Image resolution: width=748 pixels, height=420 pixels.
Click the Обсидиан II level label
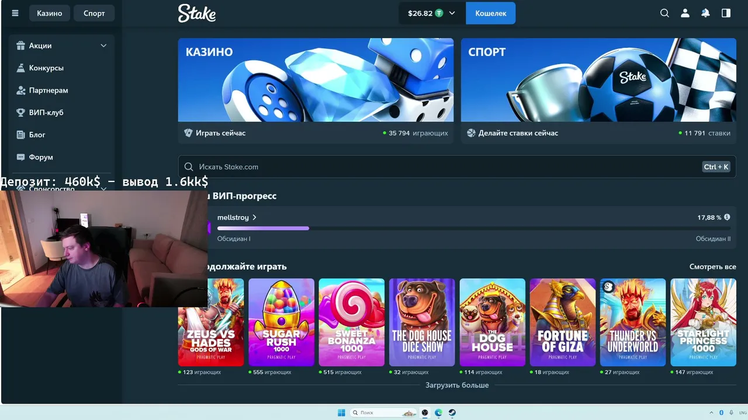713,239
